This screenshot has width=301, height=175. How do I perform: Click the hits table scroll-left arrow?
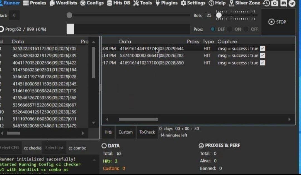coord(107,119)
